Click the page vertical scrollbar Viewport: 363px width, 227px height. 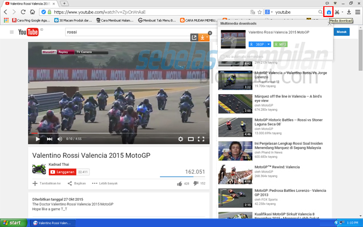point(361,50)
